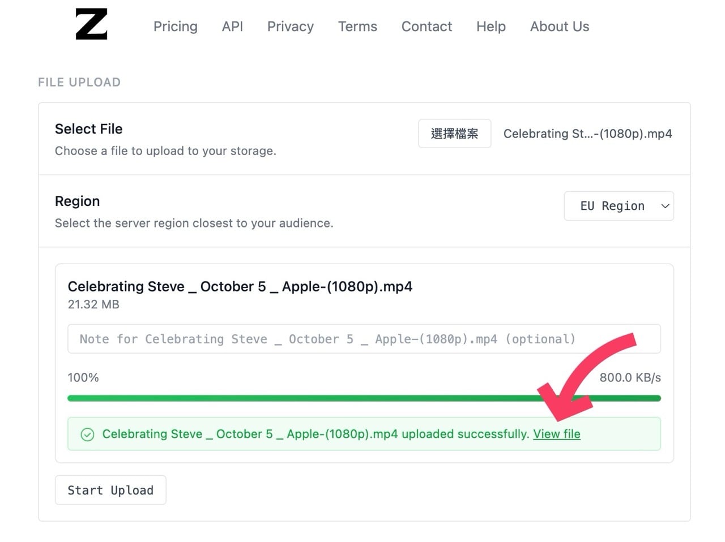This screenshot has height=542, width=725.
Task: Click the Z logo to go home
Action: click(91, 24)
